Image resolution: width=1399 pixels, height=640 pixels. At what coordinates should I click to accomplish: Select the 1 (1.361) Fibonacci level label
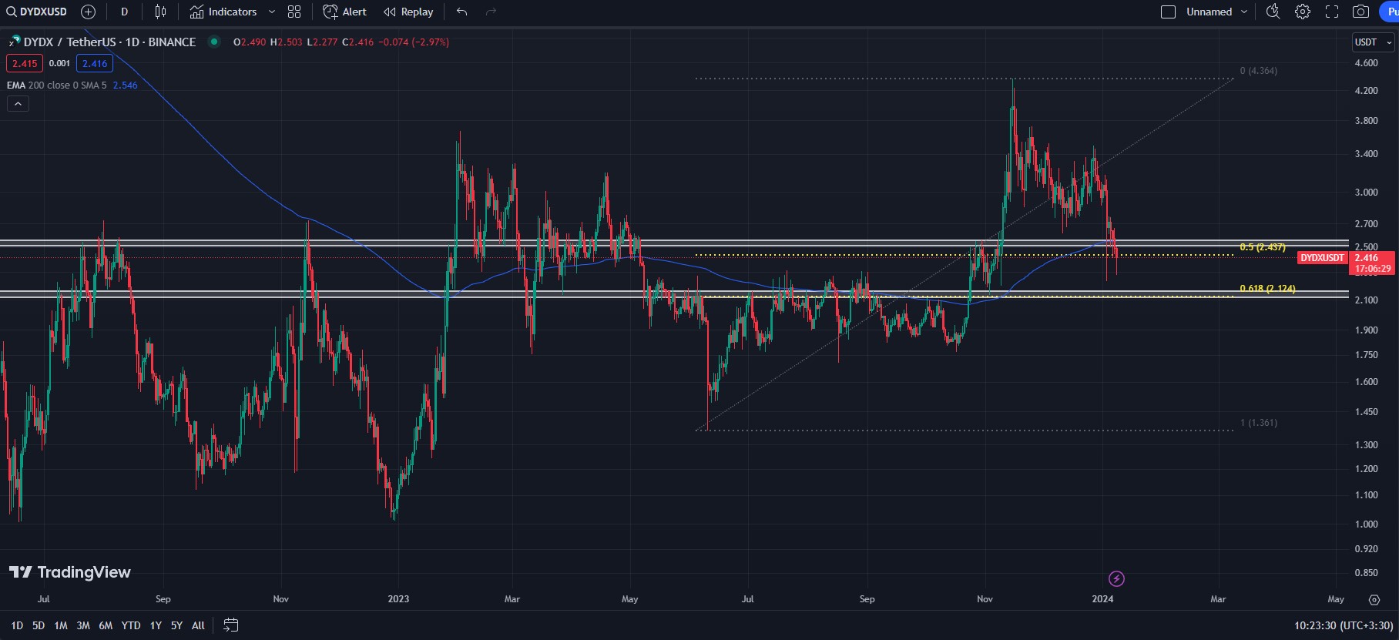point(1258,423)
